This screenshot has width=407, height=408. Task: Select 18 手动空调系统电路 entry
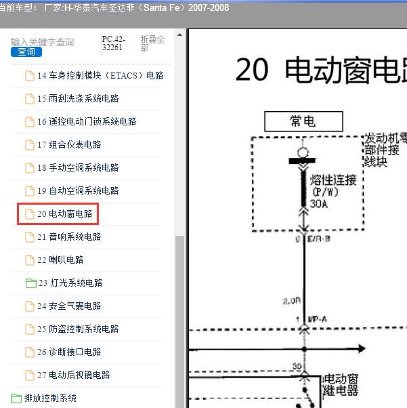click(78, 167)
